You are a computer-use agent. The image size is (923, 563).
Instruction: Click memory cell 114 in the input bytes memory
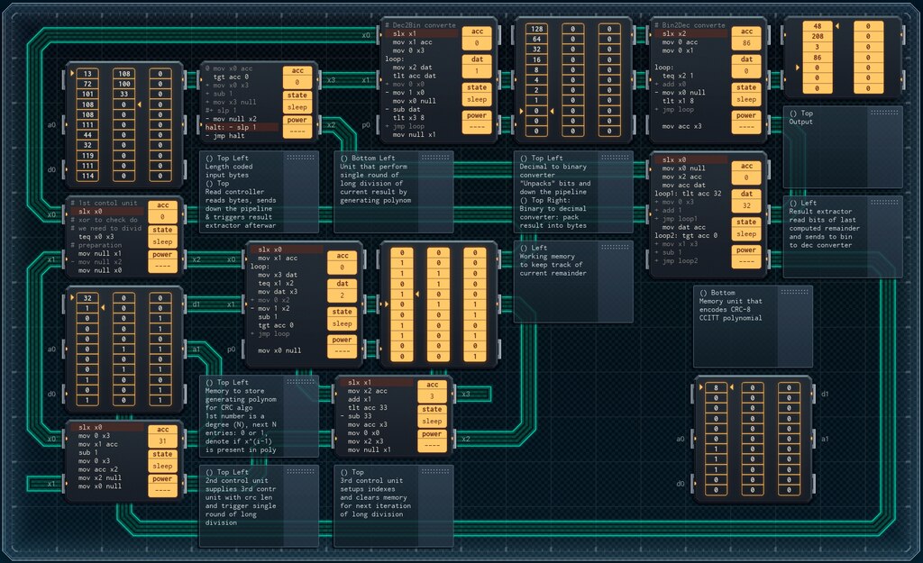pos(87,176)
